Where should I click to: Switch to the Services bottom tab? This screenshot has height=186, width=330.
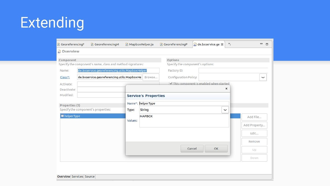77,177
